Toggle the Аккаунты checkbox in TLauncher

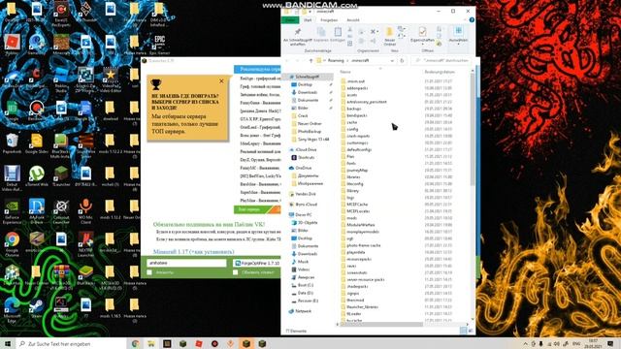click(149, 272)
